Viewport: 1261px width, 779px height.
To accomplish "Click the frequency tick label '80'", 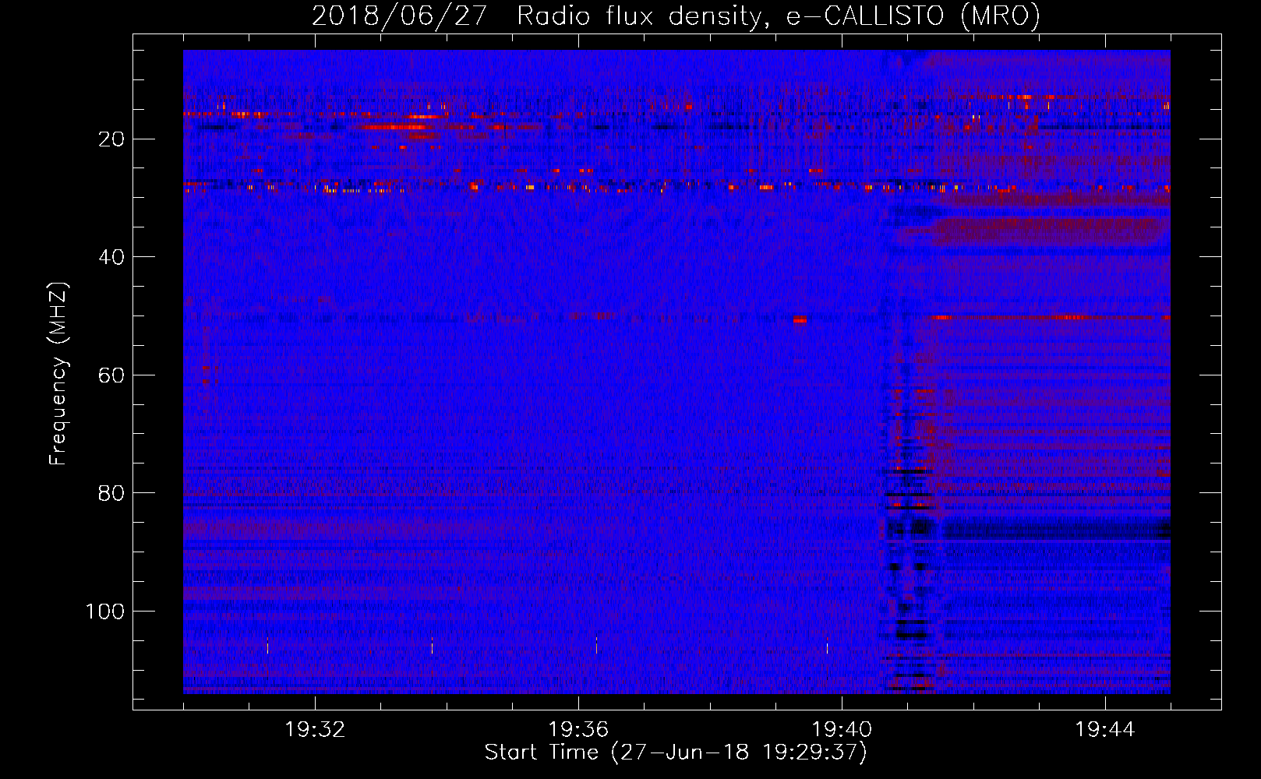I will click(112, 493).
